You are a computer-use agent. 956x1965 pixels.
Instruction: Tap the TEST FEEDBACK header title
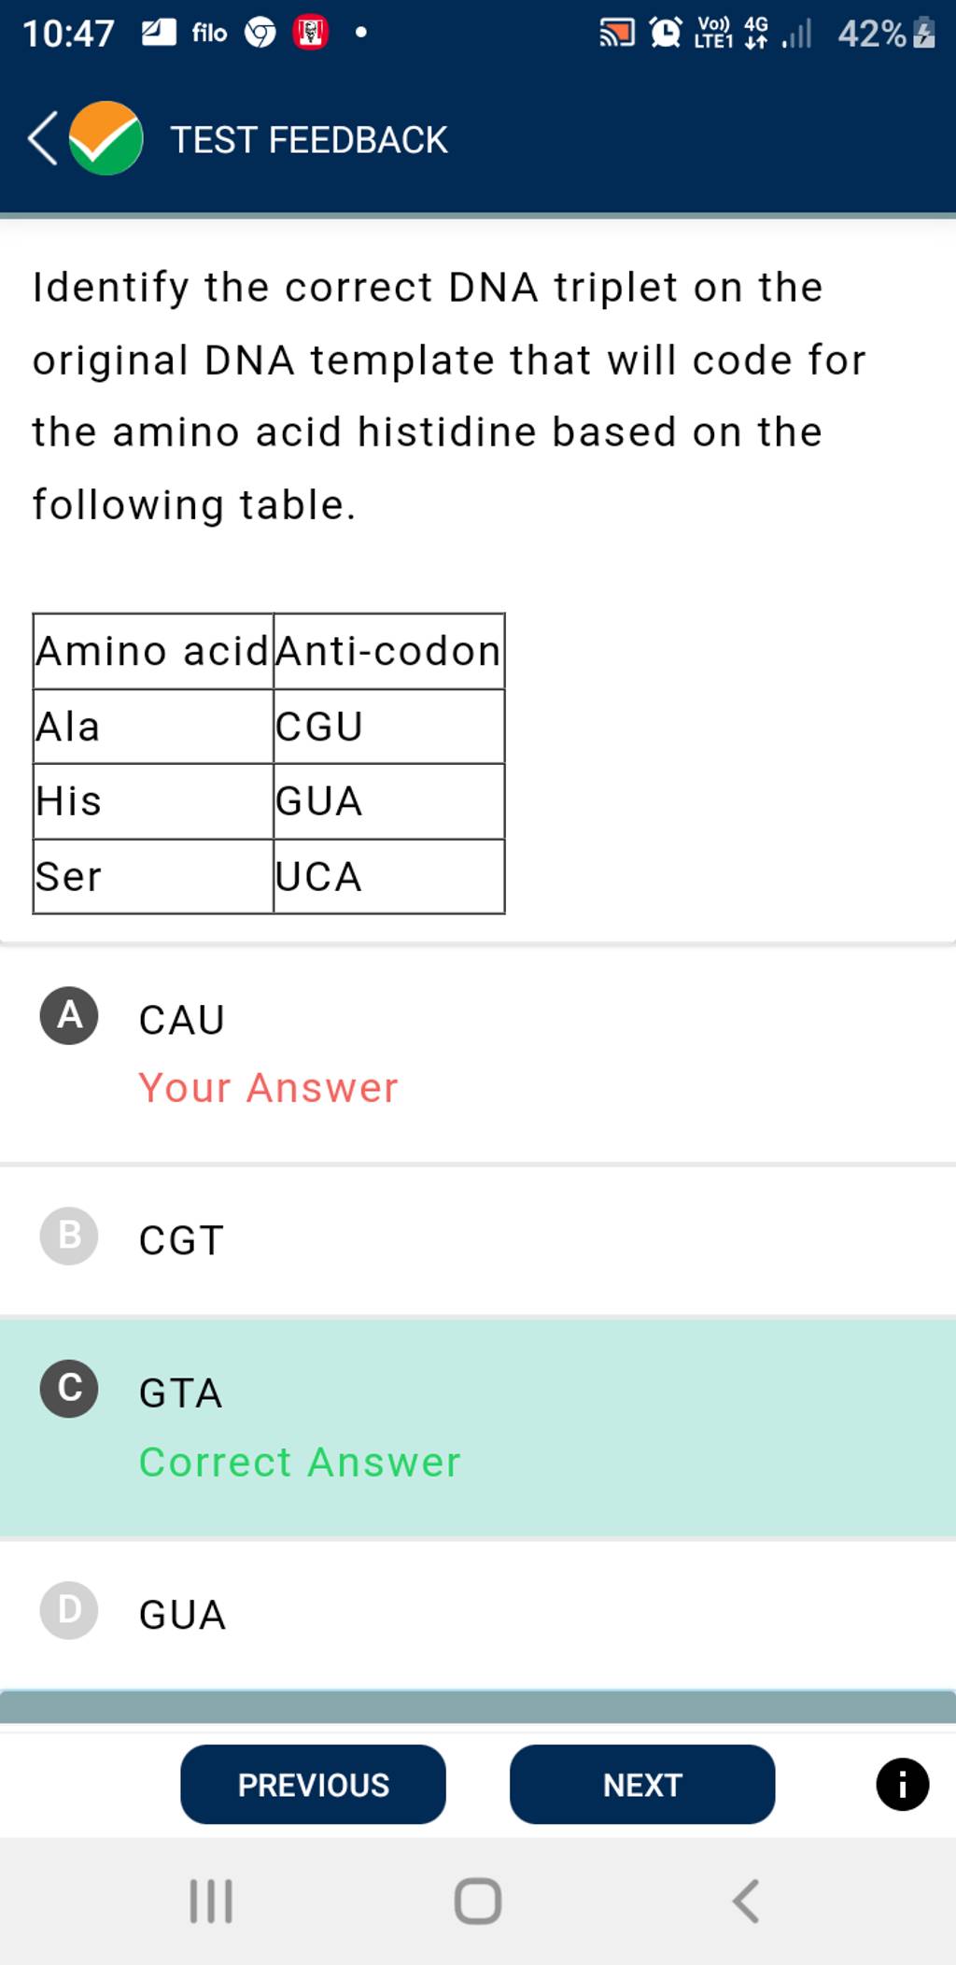(309, 140)
